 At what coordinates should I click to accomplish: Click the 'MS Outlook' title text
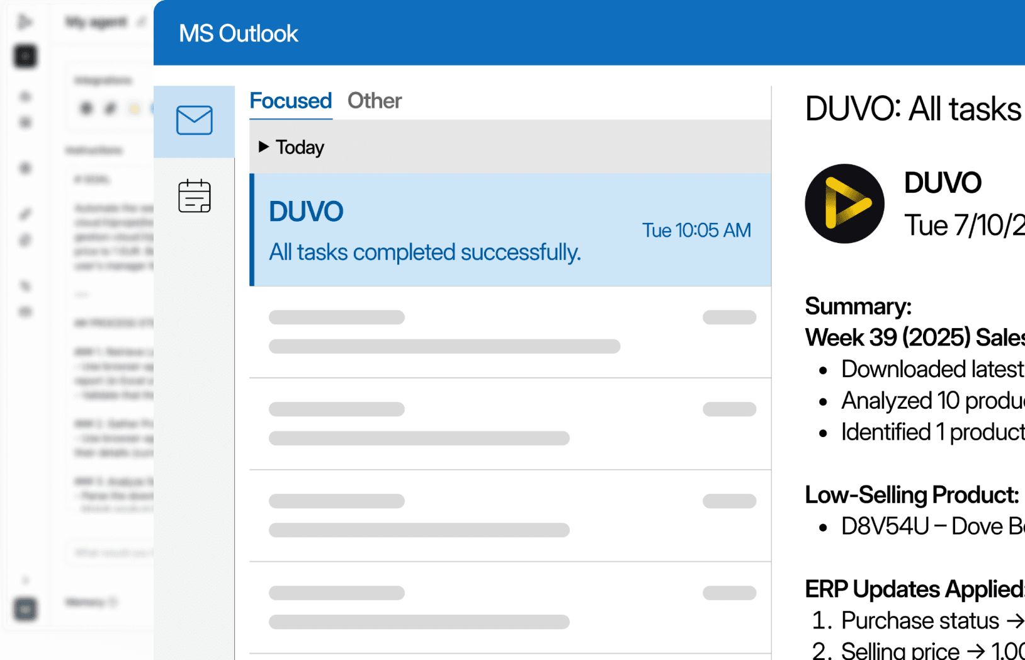(x=238, y=33)
